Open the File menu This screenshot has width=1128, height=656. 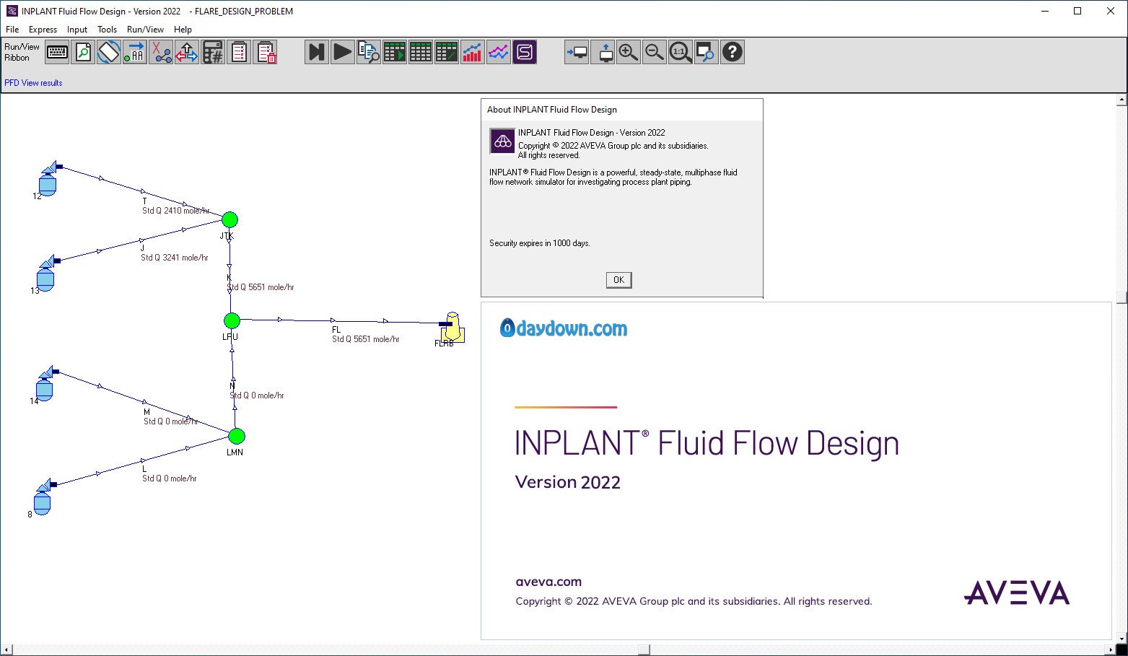12,30
